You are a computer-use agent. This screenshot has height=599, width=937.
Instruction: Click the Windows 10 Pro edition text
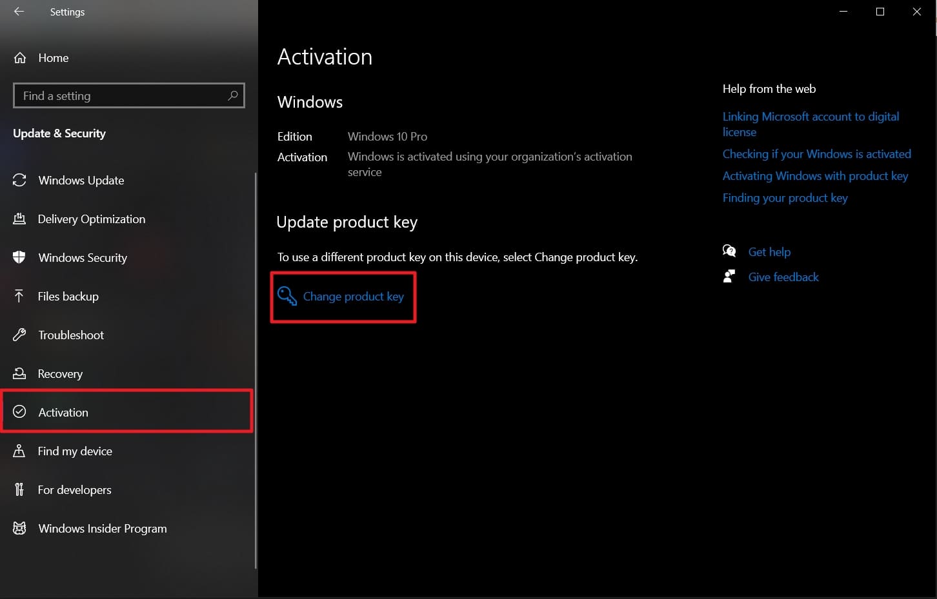click(387, 136)
